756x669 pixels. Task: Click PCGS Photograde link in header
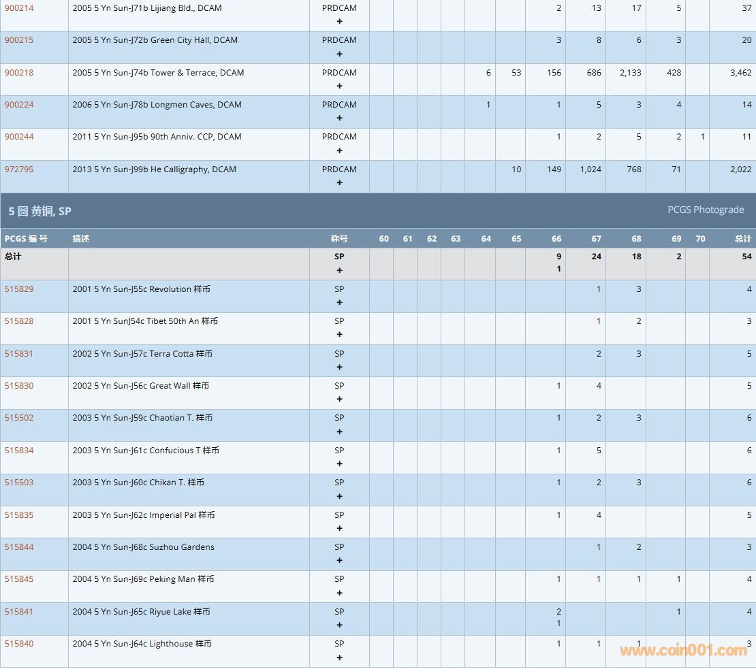[x=706, y=210]
